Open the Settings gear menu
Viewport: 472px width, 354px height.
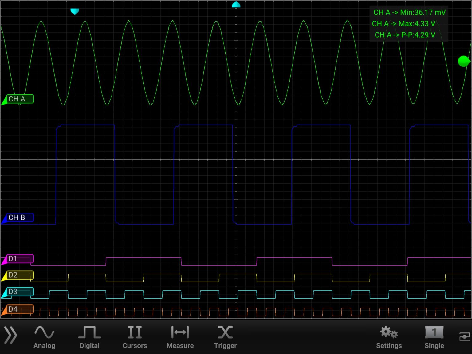coord(389,337)
